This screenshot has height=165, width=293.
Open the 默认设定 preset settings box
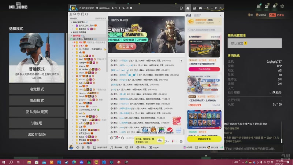[x=255, y=43]
